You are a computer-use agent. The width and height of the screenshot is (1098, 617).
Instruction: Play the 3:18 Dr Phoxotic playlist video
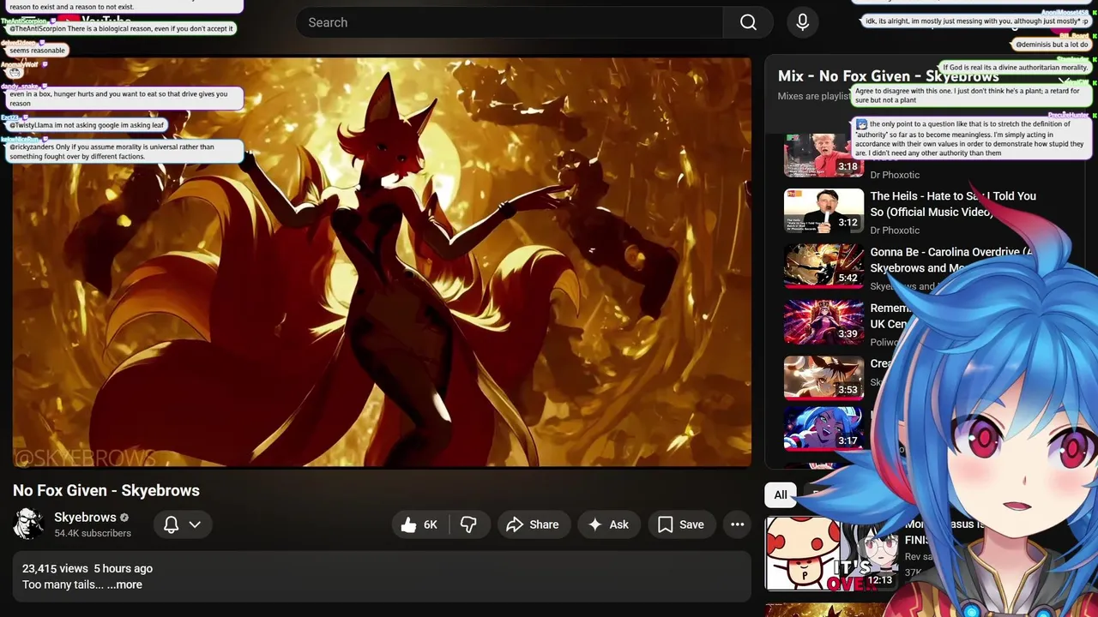tap(823, 155)
